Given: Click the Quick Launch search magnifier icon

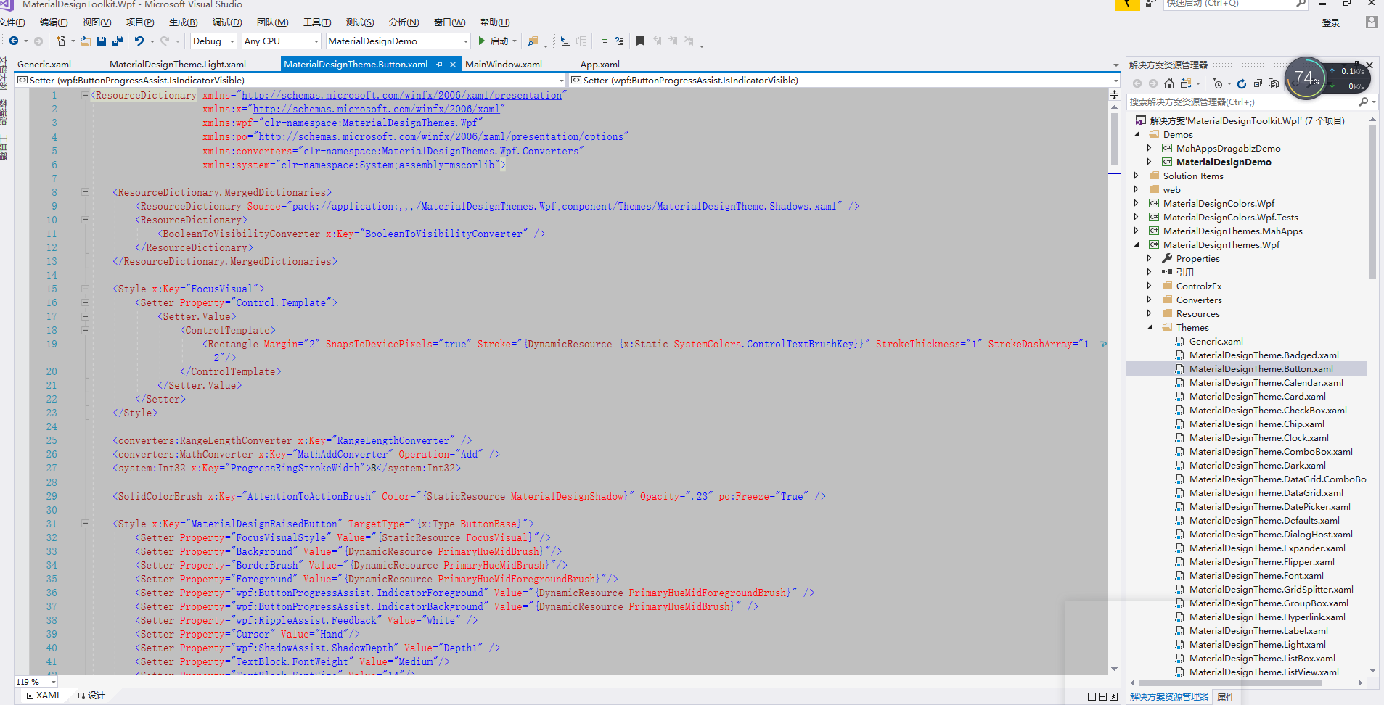Looking at the screenshot, I should pos(1301,4).
